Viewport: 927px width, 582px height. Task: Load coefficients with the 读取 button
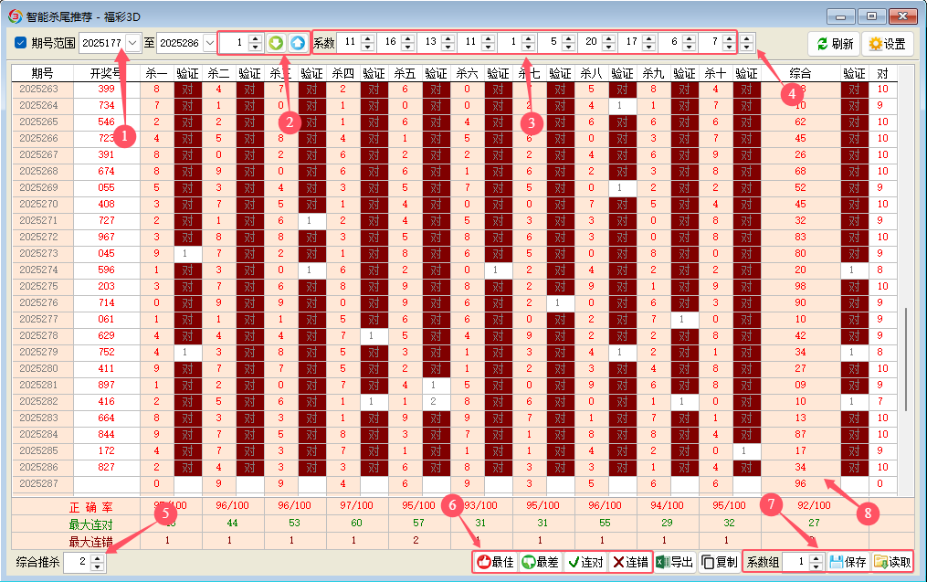[x=891, y=563]
